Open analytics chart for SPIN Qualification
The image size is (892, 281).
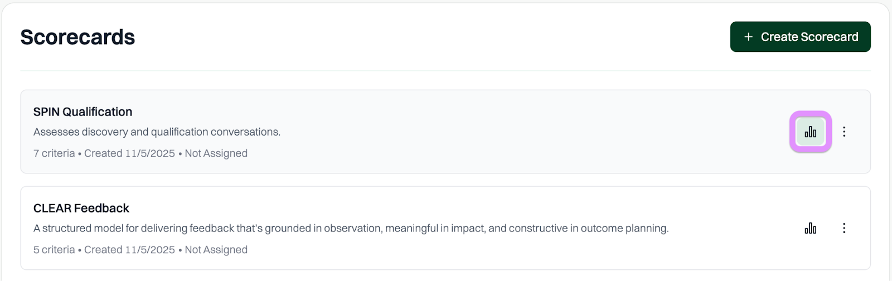(810, 132)
